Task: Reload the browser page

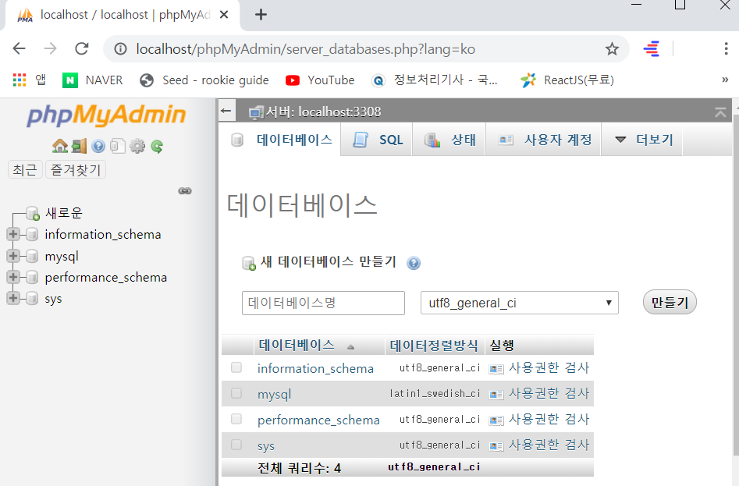Action: coord(82,48)
